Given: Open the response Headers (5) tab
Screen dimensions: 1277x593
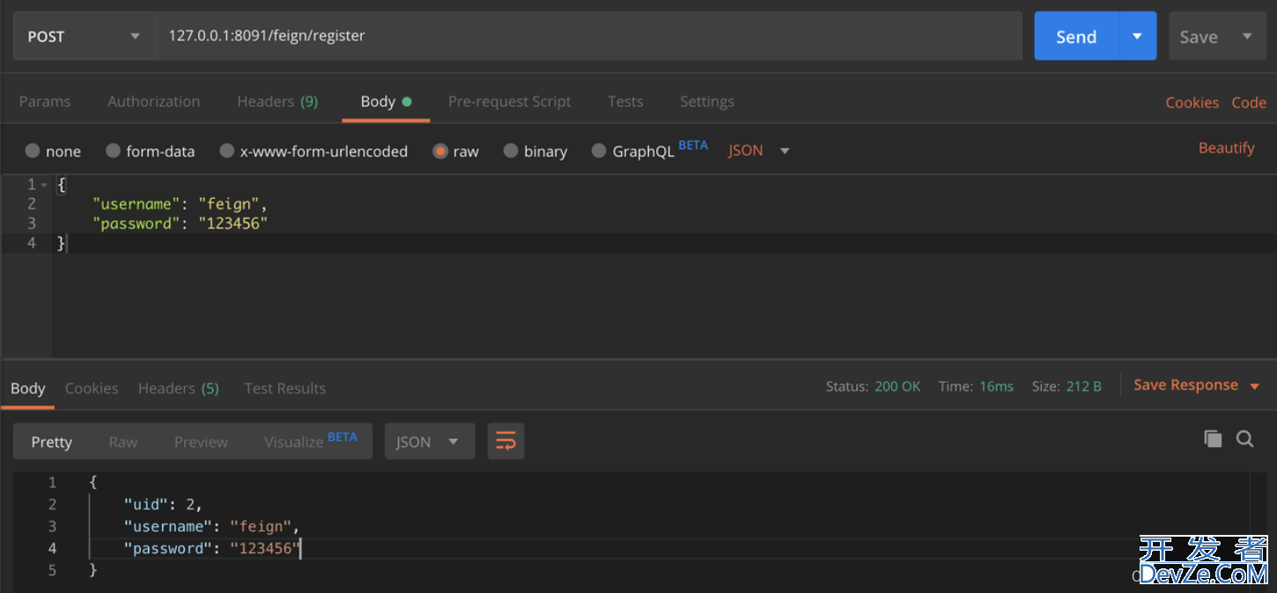Looking at the screenshot, I should click(x=179, y=388).
